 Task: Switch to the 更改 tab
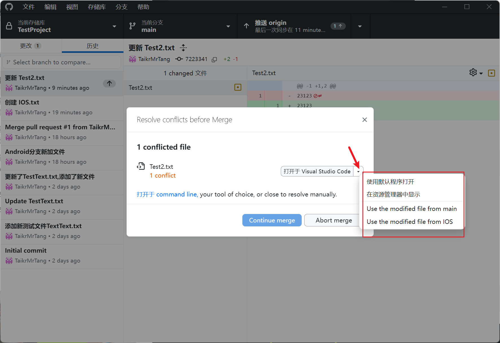click(31, 46)
